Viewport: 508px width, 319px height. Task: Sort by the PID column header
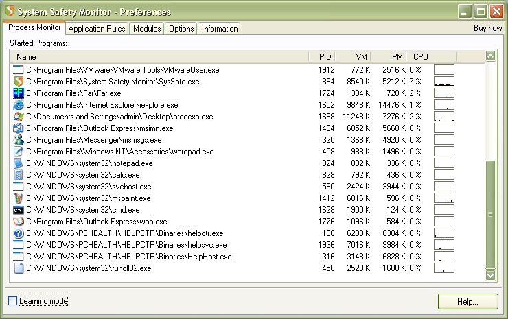point(322,57)
